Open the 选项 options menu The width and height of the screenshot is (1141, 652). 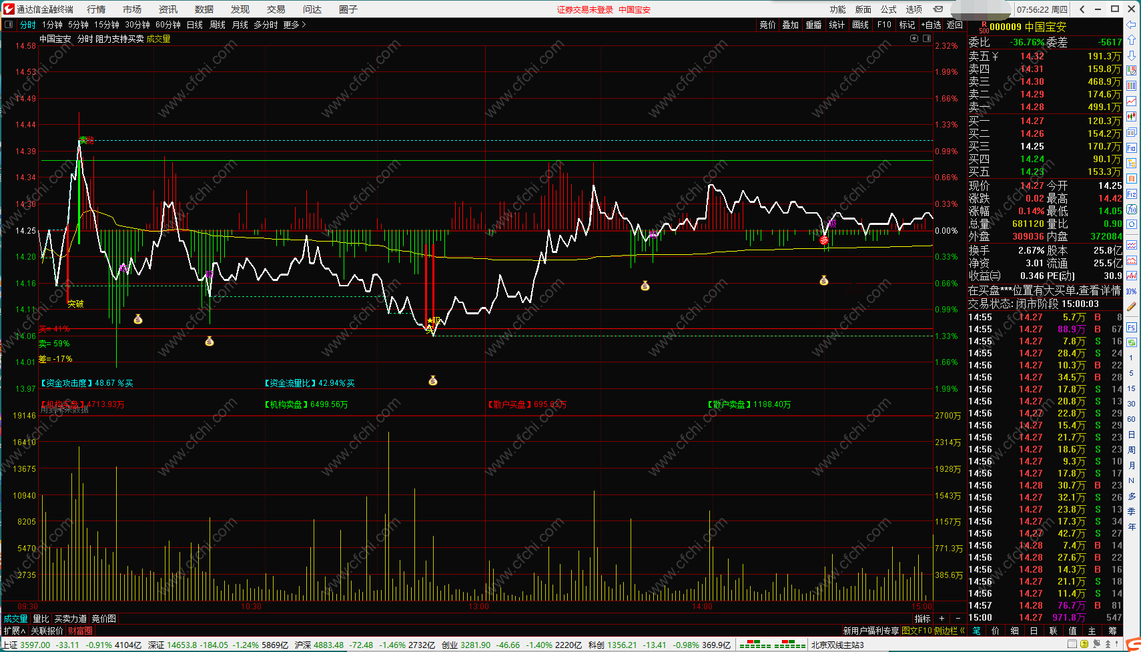coord(914,9)
